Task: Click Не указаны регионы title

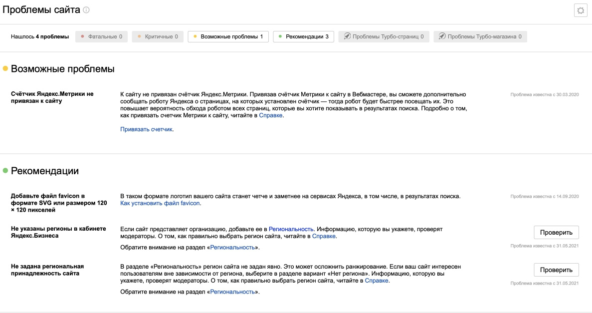Action: coord(58,232)
